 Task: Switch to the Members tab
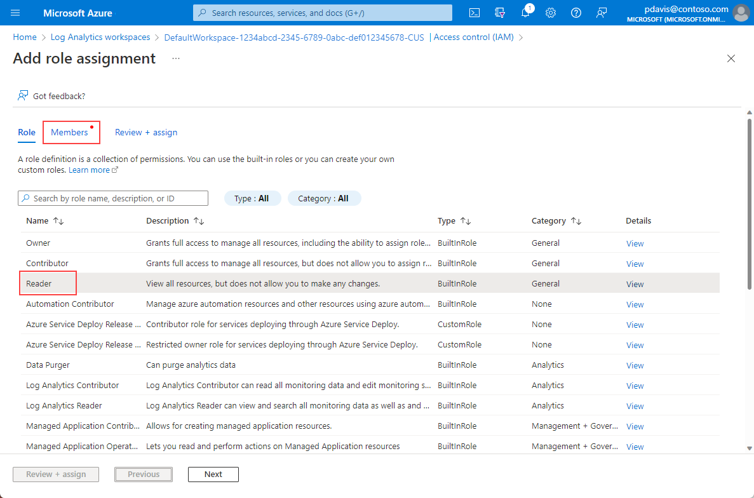coord(70,132)
